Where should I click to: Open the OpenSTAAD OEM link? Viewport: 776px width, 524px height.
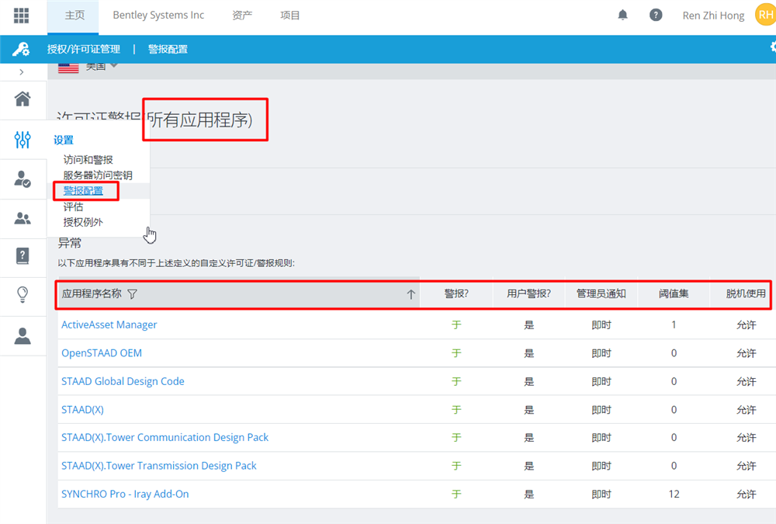point(102,353)
